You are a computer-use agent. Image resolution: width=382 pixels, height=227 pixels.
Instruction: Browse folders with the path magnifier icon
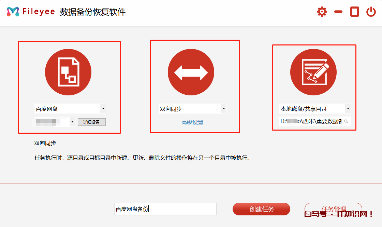click(346, 121)
